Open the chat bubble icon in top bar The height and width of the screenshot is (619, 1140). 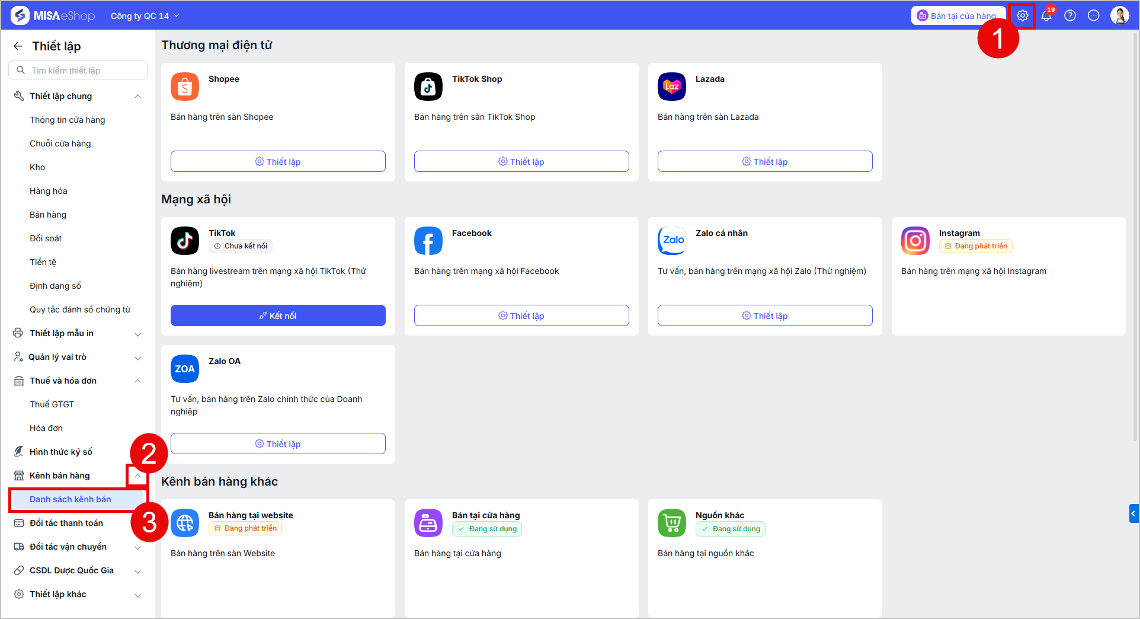(1094, 15)
